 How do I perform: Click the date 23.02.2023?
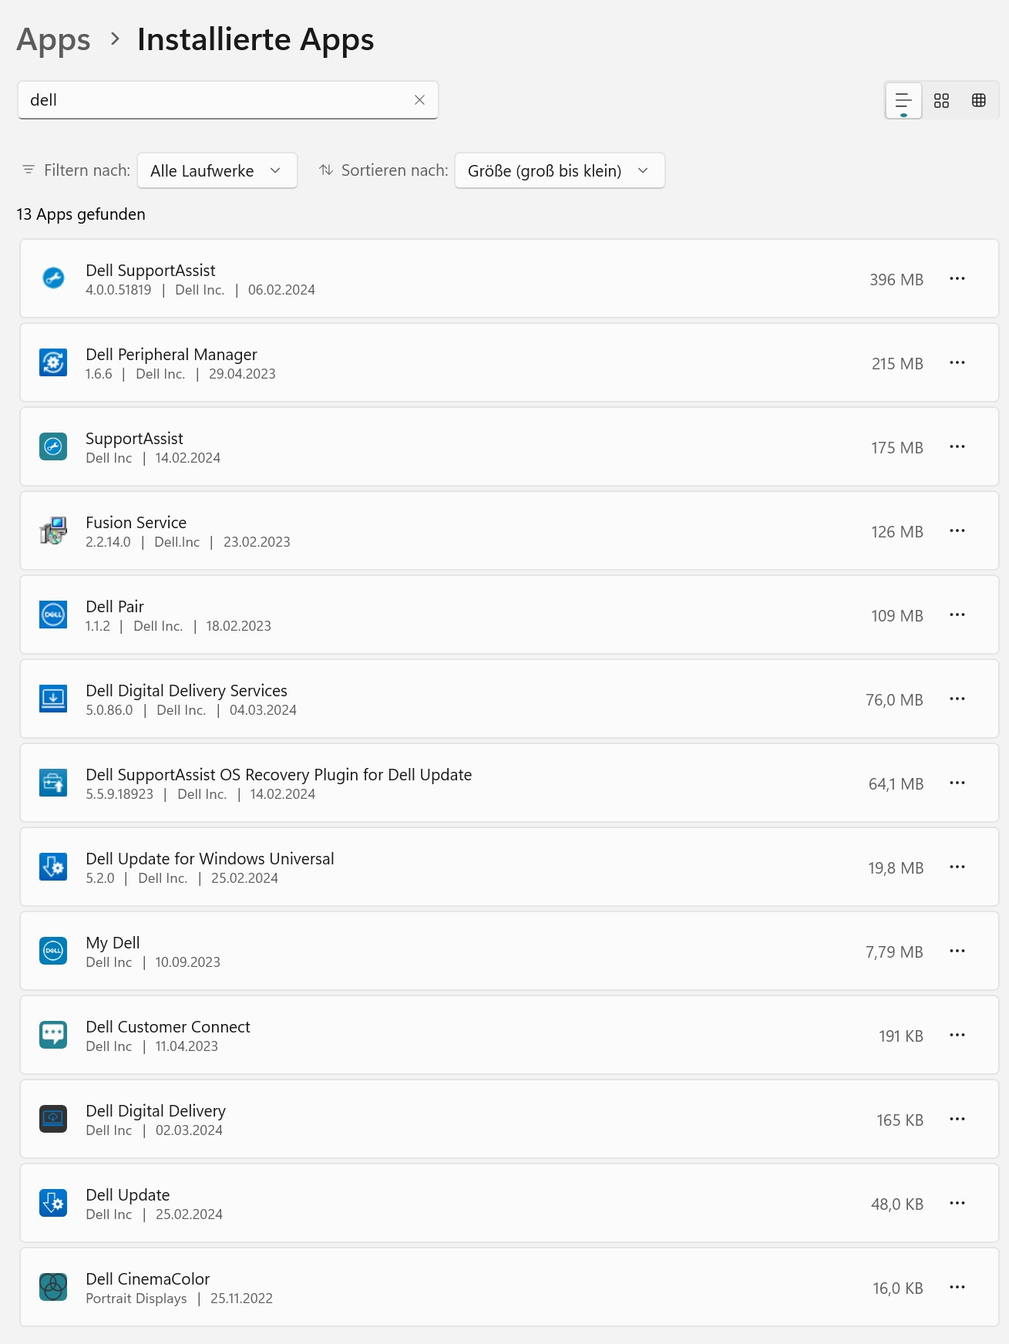257,542
